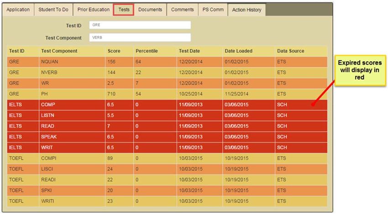Viewport: 388px width, 214px height.
Task: Select the TOEFL READI component cell
Action: pos(72,180)
